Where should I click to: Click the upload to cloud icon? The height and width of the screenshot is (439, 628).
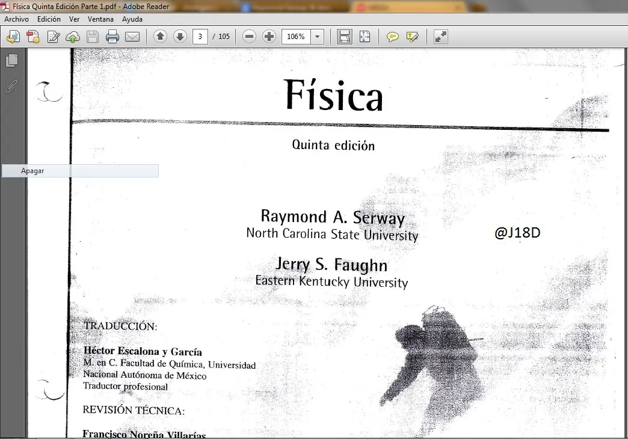coord(73,37)
